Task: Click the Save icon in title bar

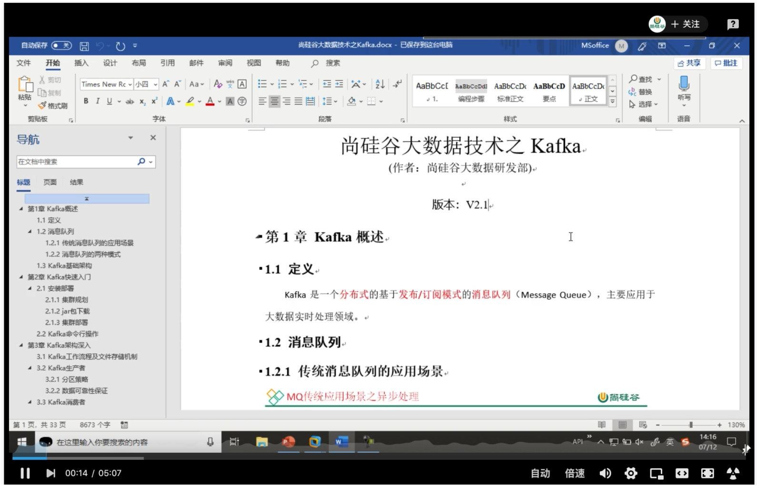Action: pos(84,46)
